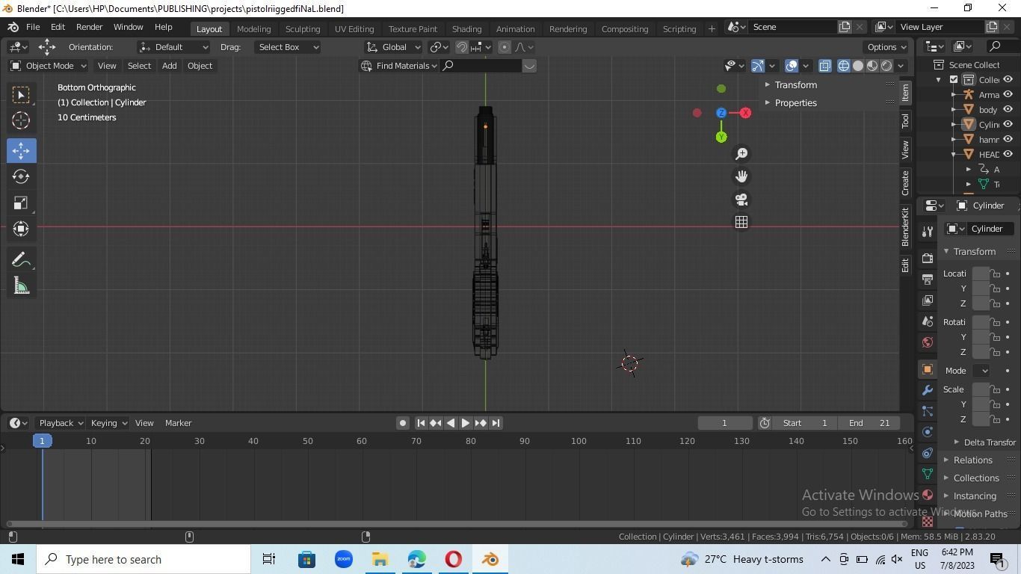Open the Modifiers wrench properties tab
The height and width of the screenshot is (574, 1021).
[x=928, y=390]
